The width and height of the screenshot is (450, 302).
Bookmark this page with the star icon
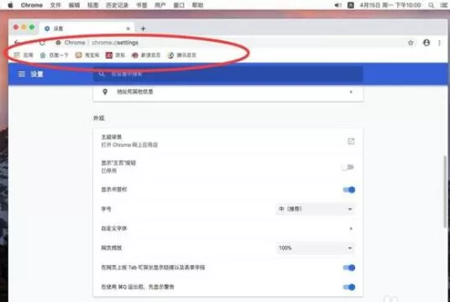[411, 43]
